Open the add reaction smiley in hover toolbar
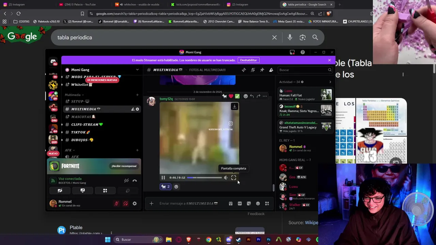The width and height of the screenshot is (436, 245). 246,96
